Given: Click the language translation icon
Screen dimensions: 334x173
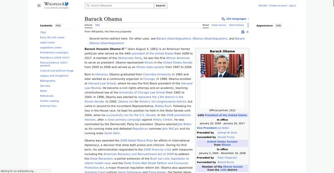Looking at the screenshot, I should pos(223,19).
